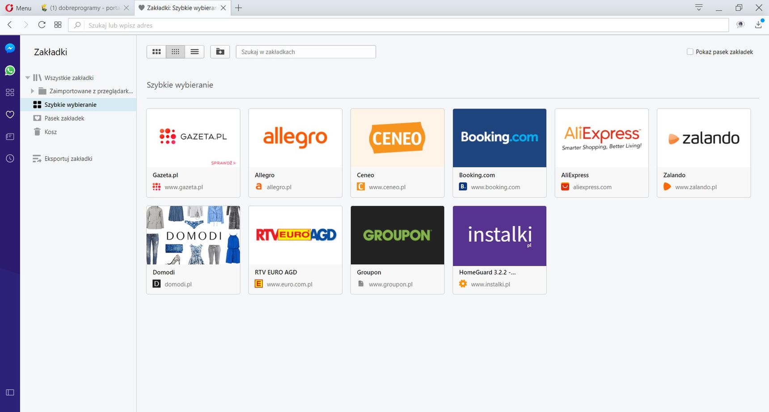This screenshot has width=769, height=412.
Task: Open Speed Dial from the toolbar grid icon
Action: coord(58,25)
